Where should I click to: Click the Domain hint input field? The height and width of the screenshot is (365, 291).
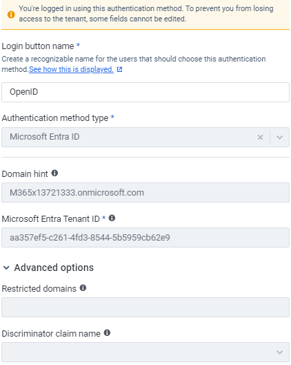[145, 192]
